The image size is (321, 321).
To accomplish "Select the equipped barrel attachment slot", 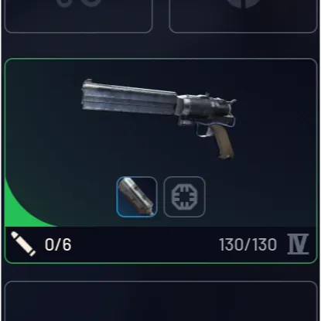I will point(137,197).
